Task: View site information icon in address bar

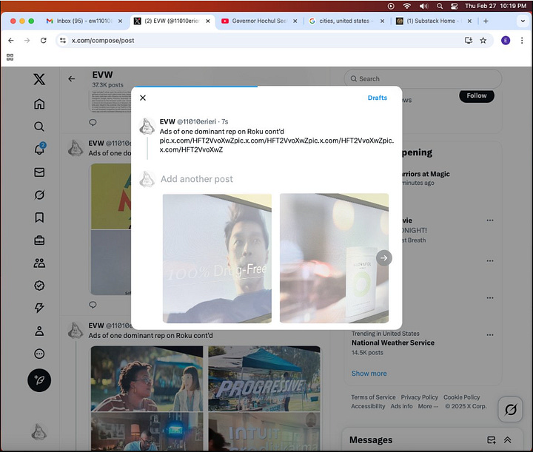Action: 62,41
